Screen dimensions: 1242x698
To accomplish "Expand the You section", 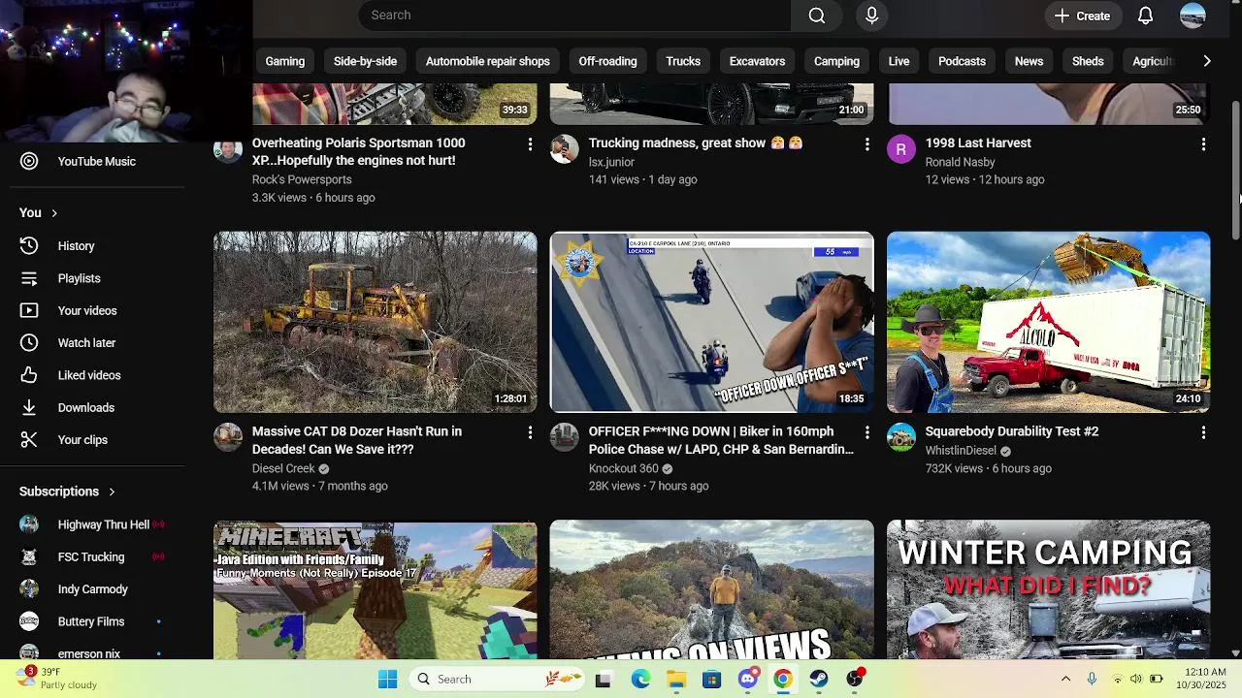I will 39,212.
